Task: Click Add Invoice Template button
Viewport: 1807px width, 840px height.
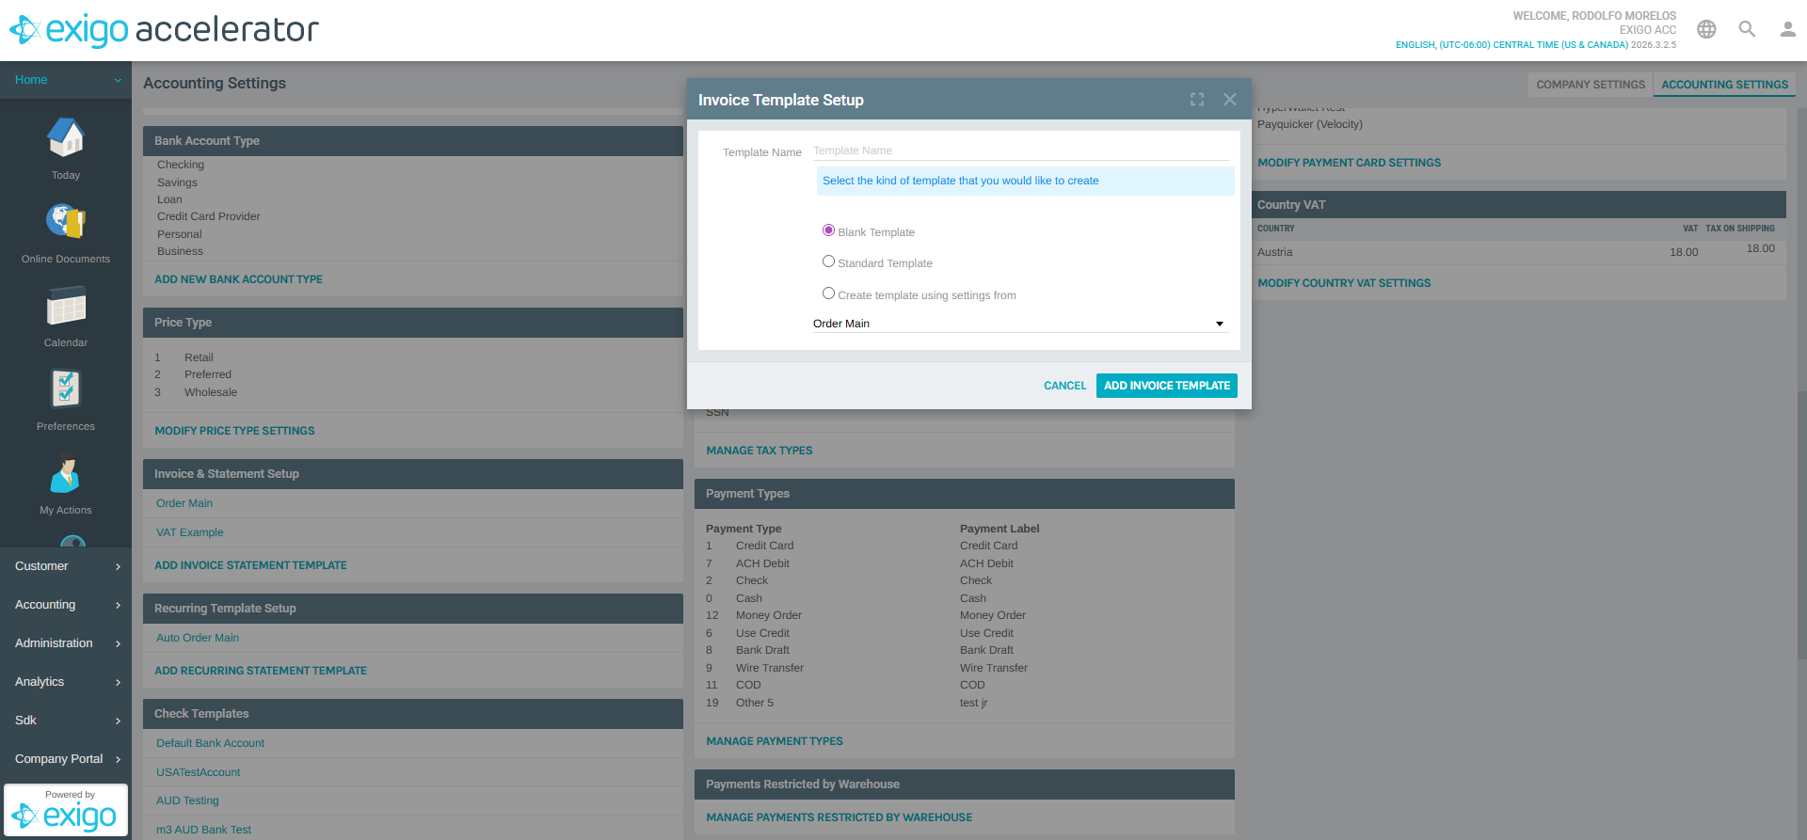Action: tap(1166, 386)
